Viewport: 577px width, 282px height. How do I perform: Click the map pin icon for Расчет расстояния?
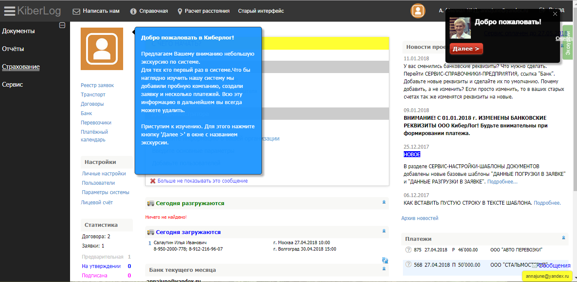pos(180,11)
